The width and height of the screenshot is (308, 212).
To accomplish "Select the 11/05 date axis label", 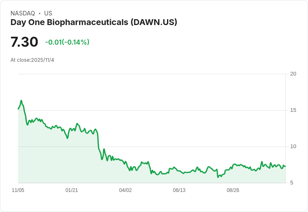I will 18,190.
